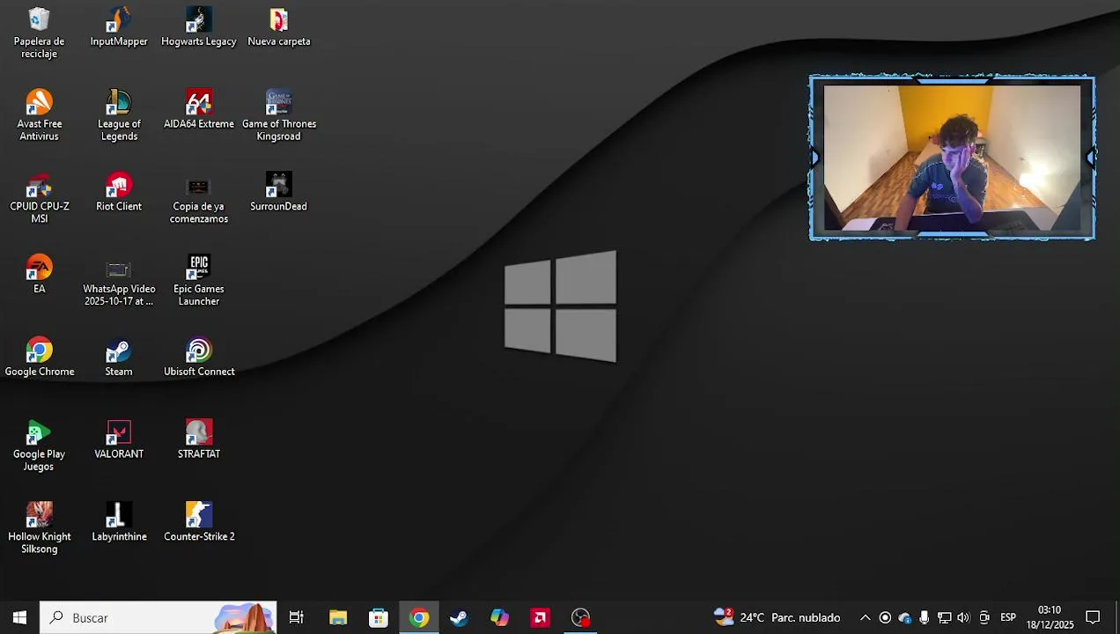Click the webcam overlay thumbnail
This screenshot has width=1120, height=634.
coord(953,158)
